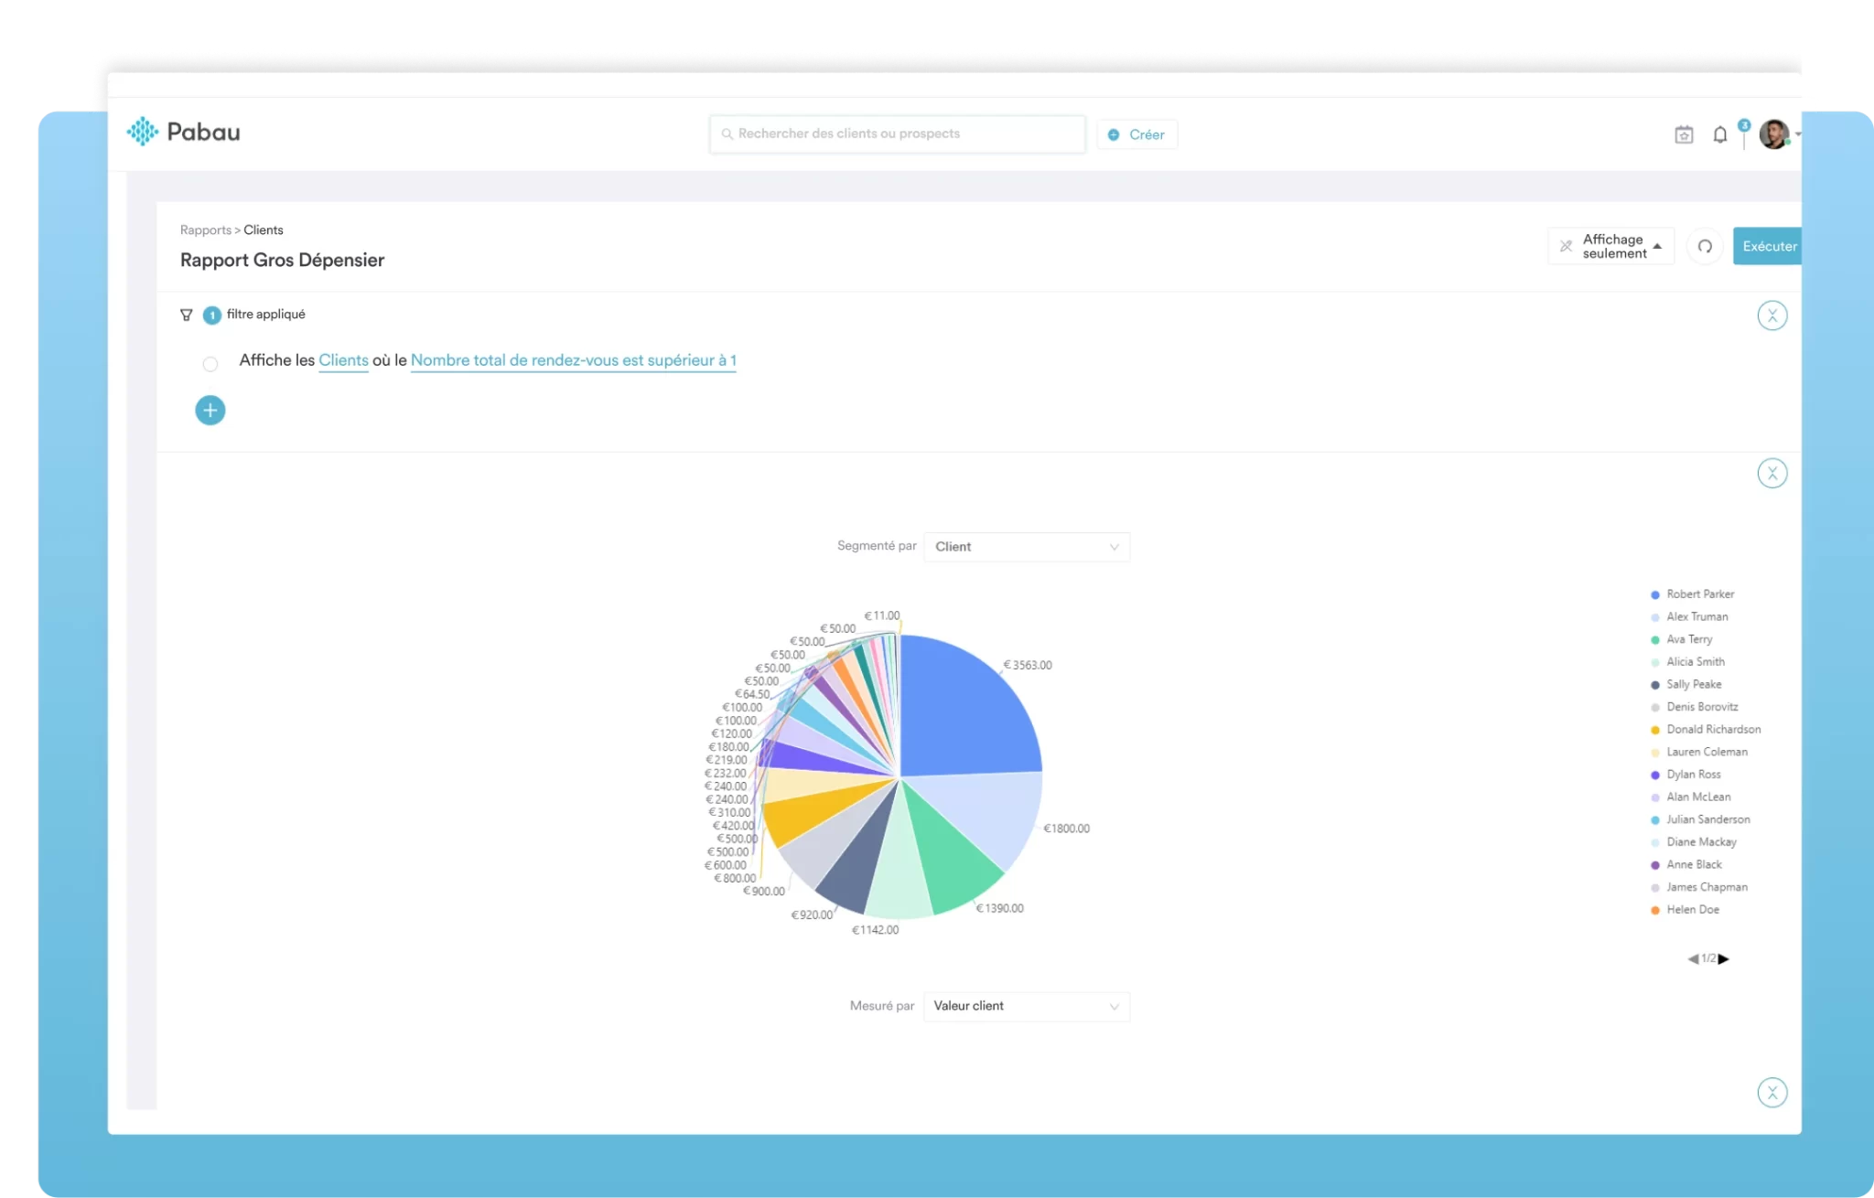Viewport: 1874px width, 1198px height.
Task: Add new filter with plus button
Action: tap(210, 411)
